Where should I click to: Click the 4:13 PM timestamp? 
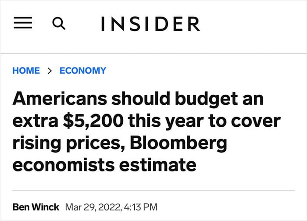coord(141,207)
